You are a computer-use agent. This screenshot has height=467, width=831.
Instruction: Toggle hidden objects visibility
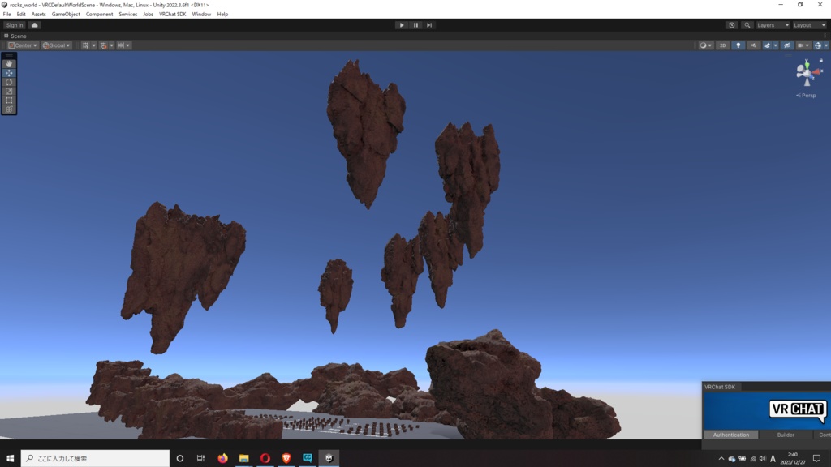787,45
